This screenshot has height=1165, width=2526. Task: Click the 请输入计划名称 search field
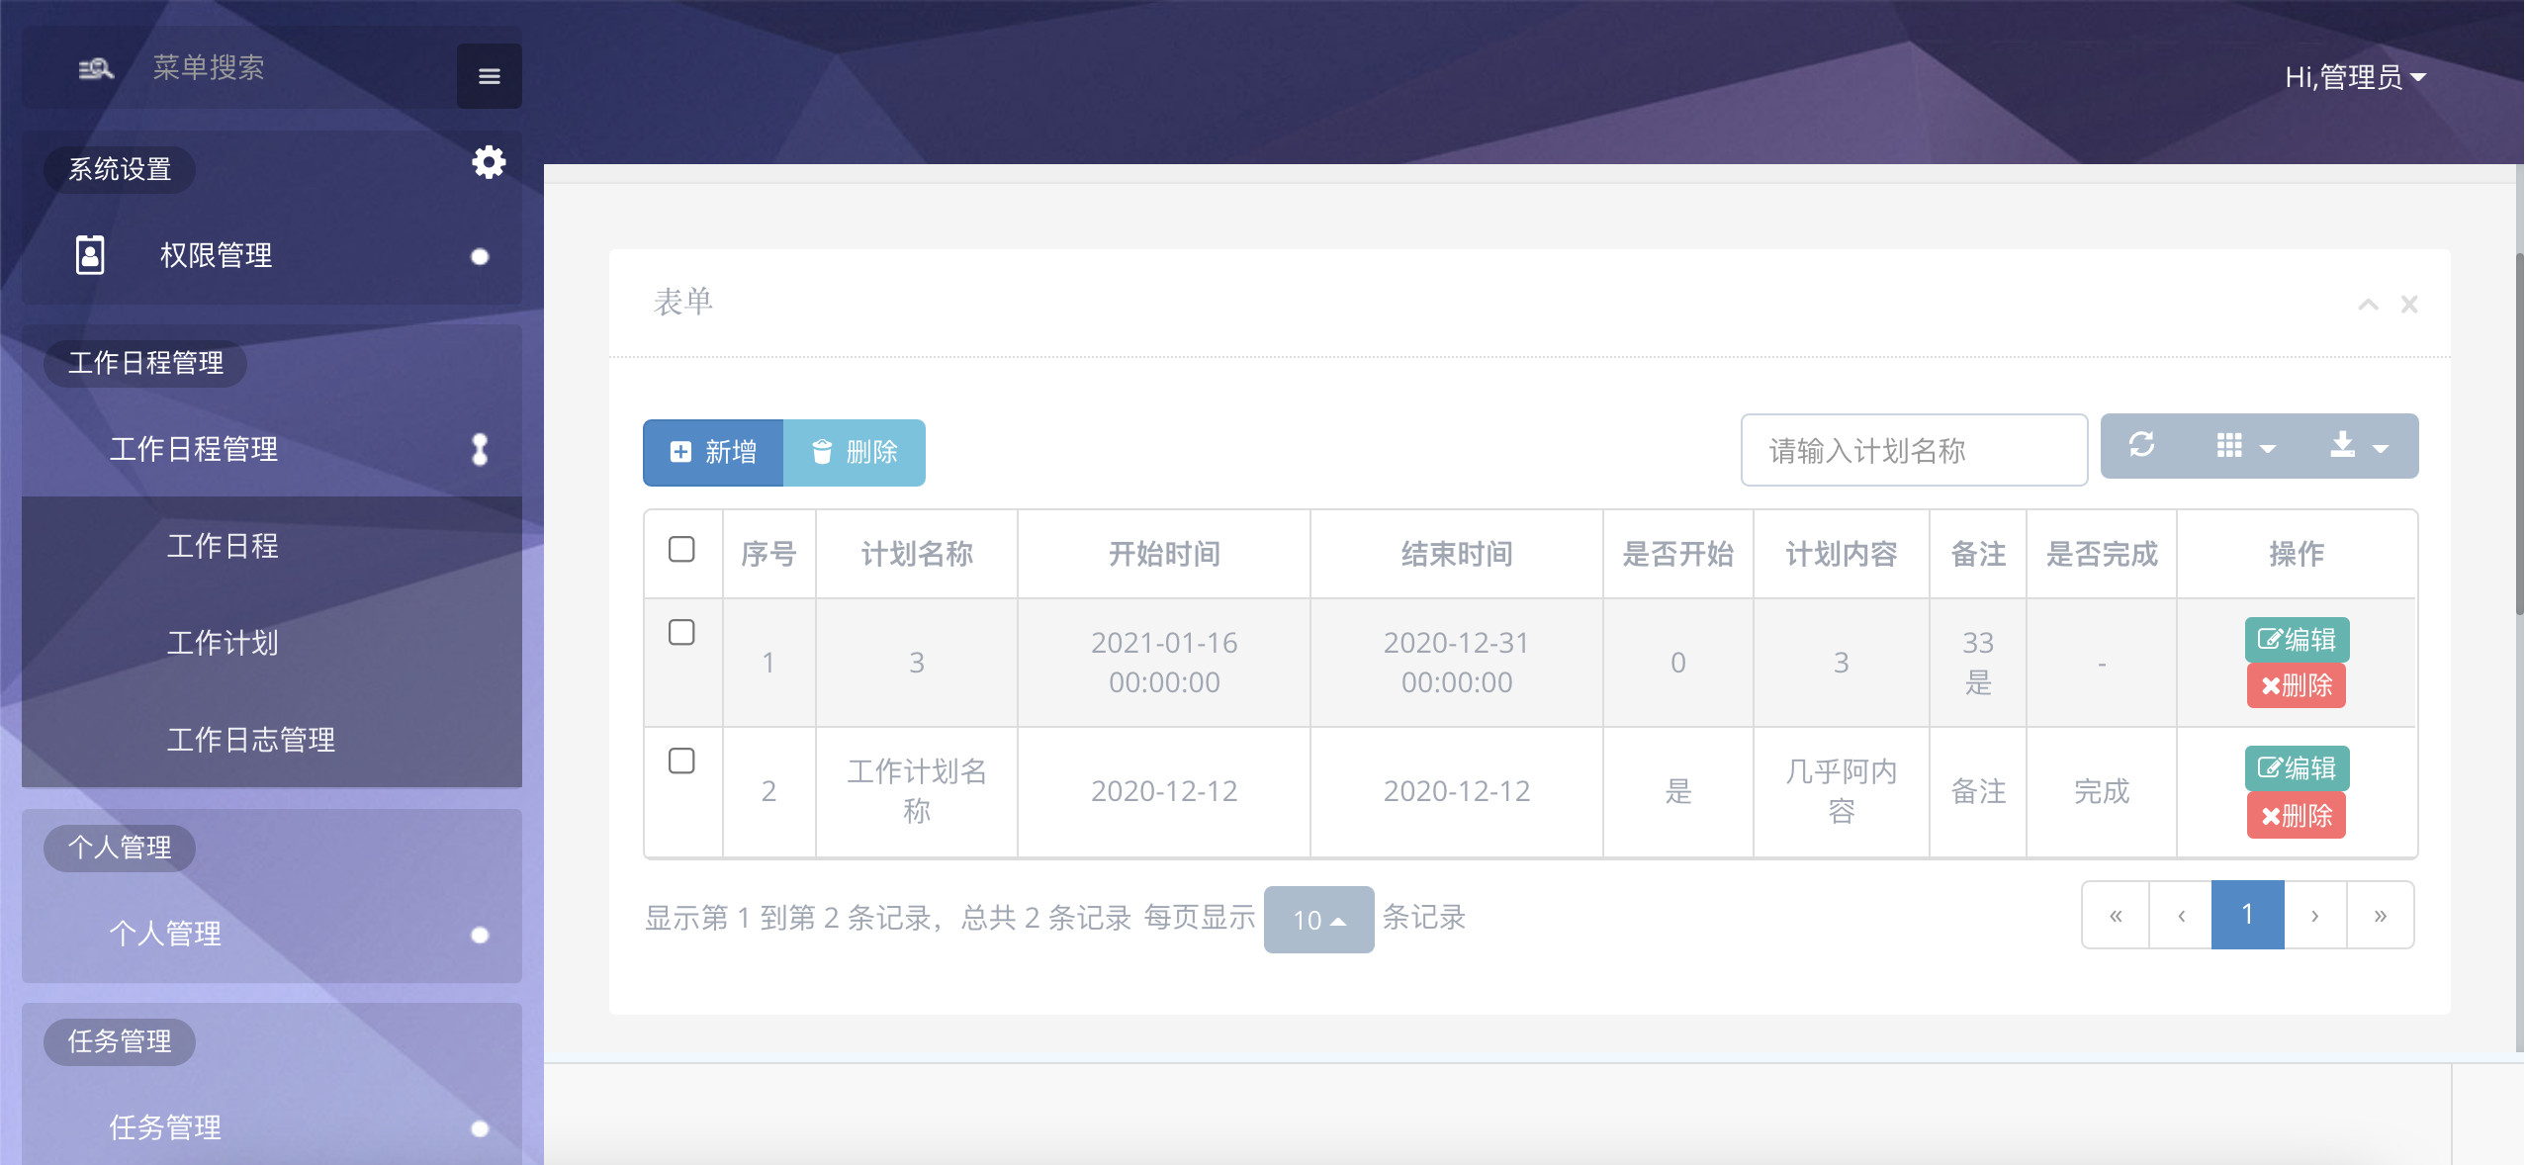click(x=1913, y=451)
